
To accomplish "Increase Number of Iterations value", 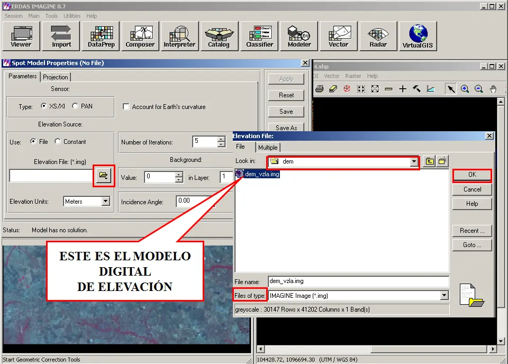I will pos(221,139).
